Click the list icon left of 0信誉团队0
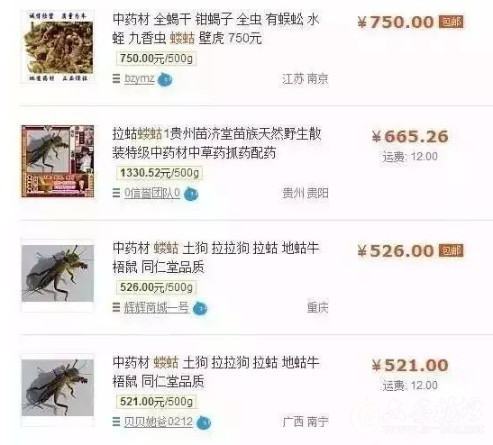Screen dimensions: 493x445 116,193
